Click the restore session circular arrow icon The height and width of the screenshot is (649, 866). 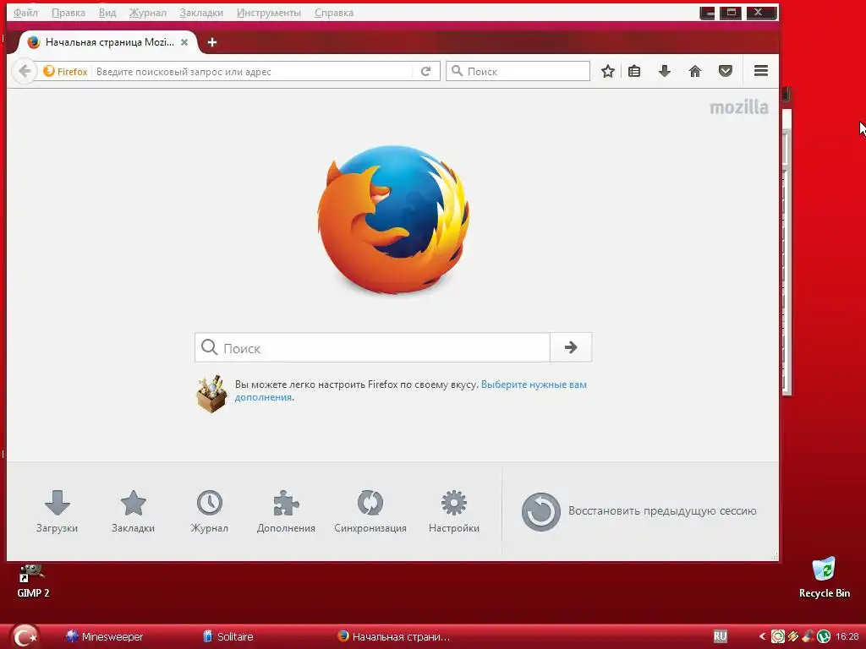pos(540,512)
